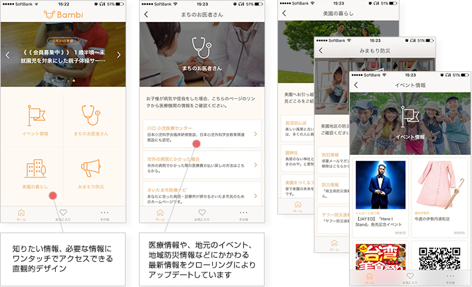The height and width of the screenshot is (287, 472).
Task: Open 調神社 entry in 美園の暮らし
Action: click(296, 158)
